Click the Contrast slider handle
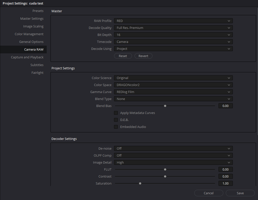 [x=165, y=176]
